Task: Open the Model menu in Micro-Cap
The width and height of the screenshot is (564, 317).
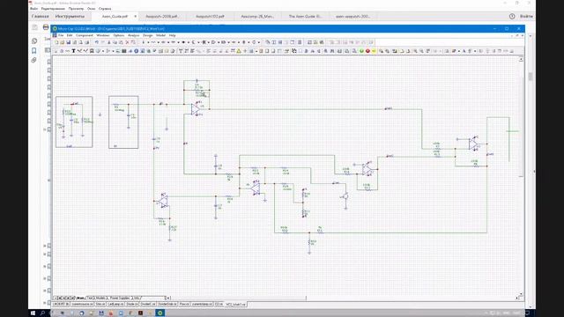Action: pyautogui.click(x=160, y=35)
